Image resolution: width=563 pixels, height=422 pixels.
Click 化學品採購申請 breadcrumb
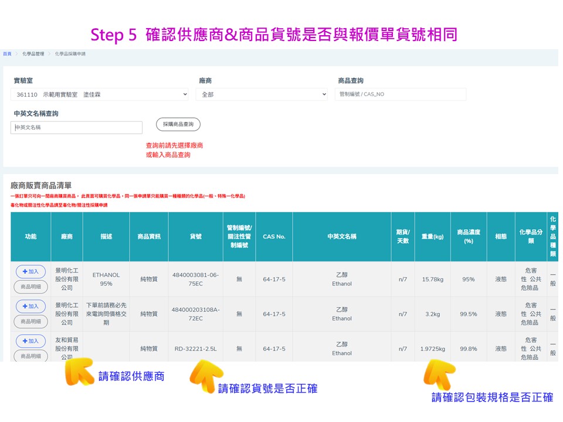click(x=70, y=54)
